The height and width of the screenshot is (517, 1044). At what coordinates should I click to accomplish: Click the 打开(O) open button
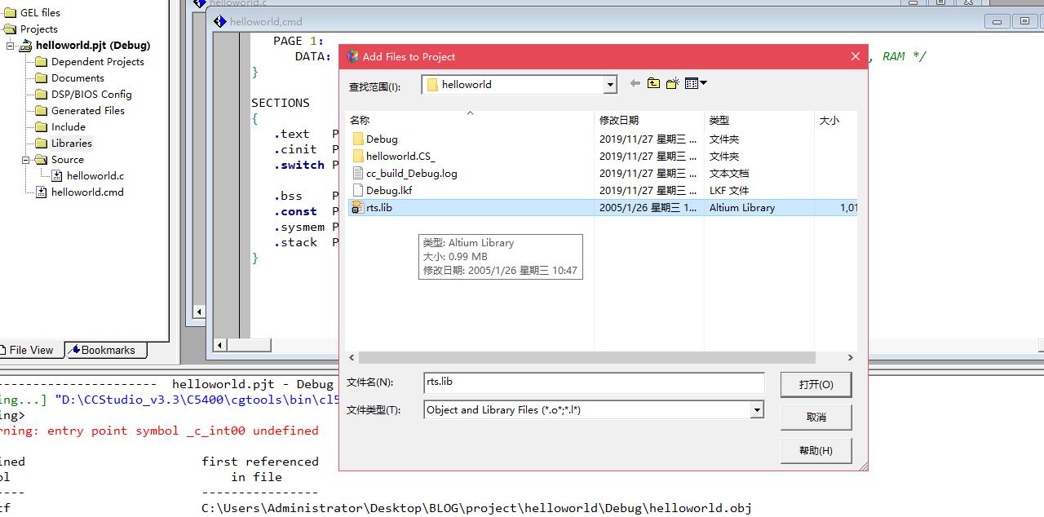[816, 385]
